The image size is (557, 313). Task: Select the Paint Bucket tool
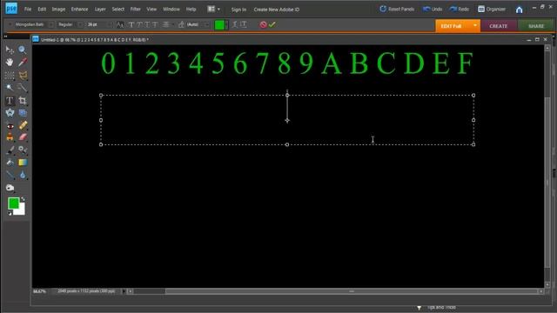pos(10,163)
